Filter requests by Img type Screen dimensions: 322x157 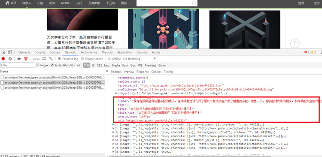pos(107,66)
